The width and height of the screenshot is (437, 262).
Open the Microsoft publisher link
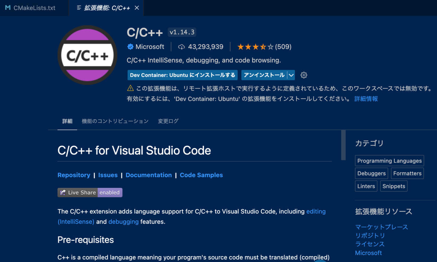coord(150,47)
